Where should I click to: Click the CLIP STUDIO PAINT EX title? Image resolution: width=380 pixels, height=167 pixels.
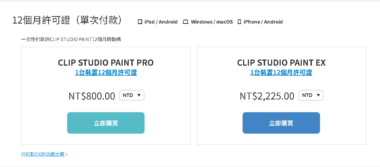coord(281,63)
